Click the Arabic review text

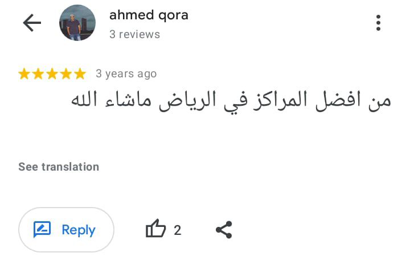coord(231,101)
